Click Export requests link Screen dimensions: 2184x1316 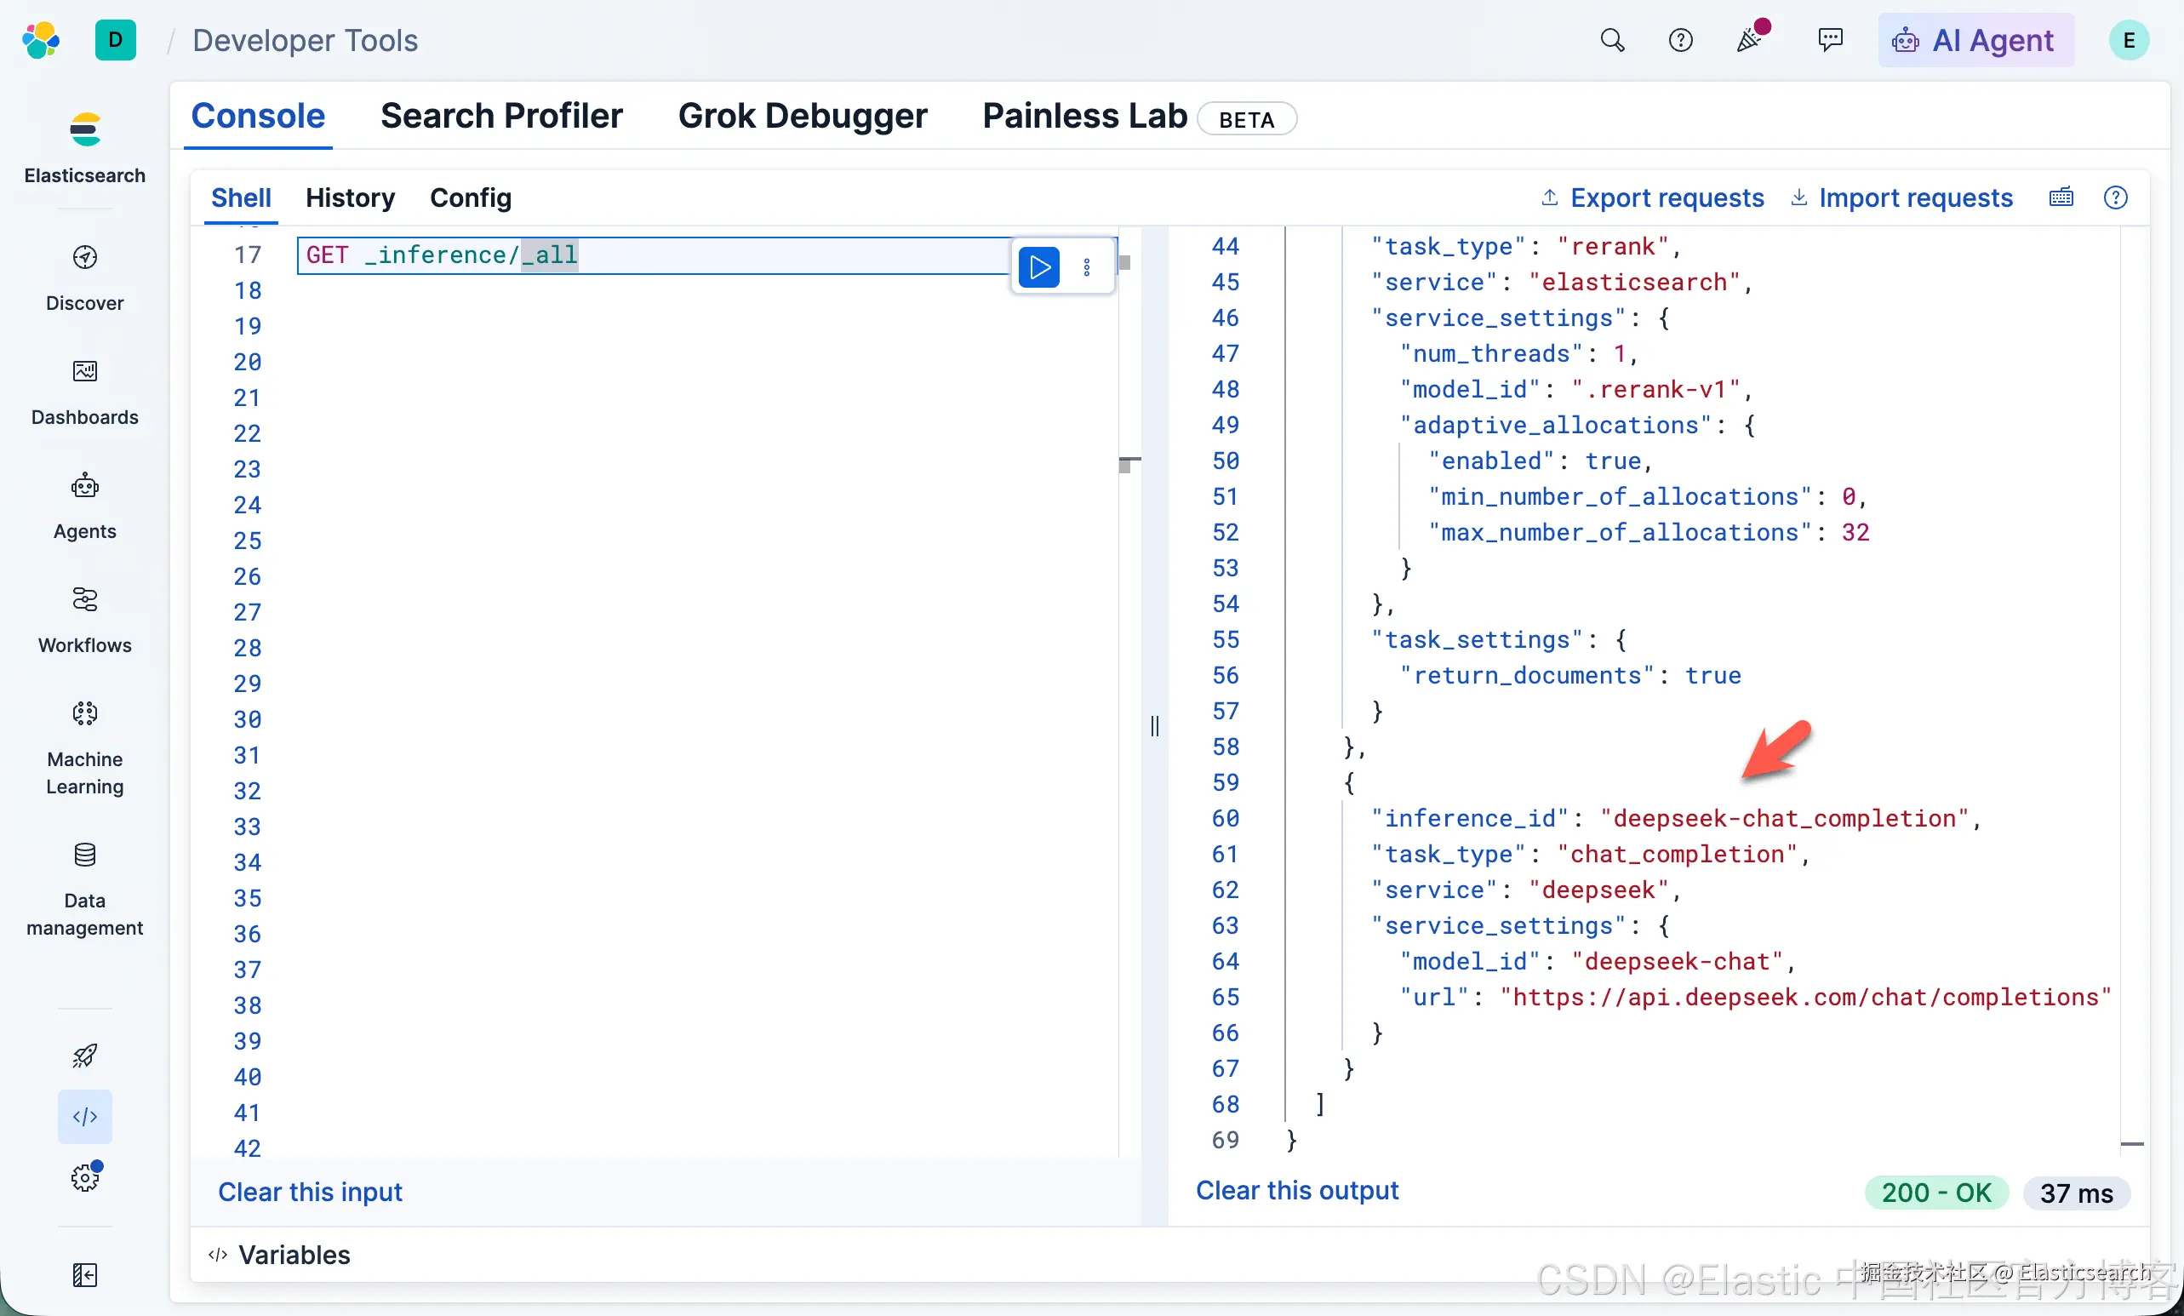tap(1652, 197)
